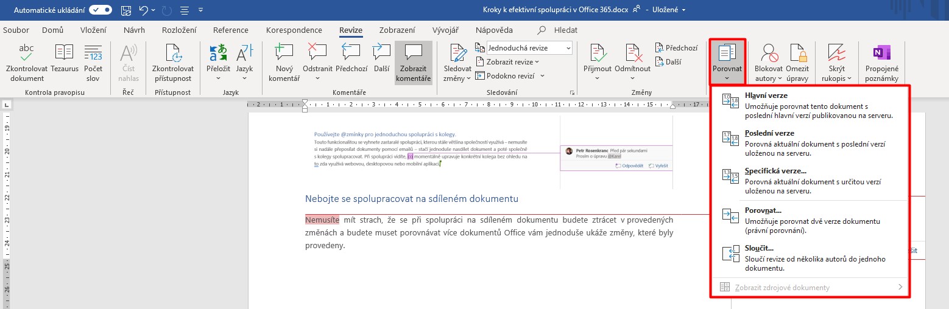Add a Nový komentář
Screen dimensions: 949x309
[284, 54]
